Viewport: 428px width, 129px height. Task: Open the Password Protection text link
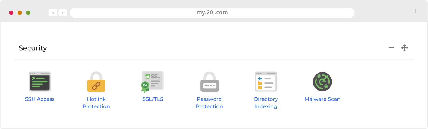coord(209,103)
